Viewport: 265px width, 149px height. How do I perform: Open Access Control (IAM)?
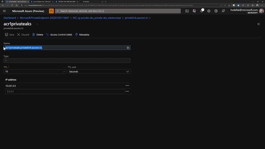tap(59, 35)
